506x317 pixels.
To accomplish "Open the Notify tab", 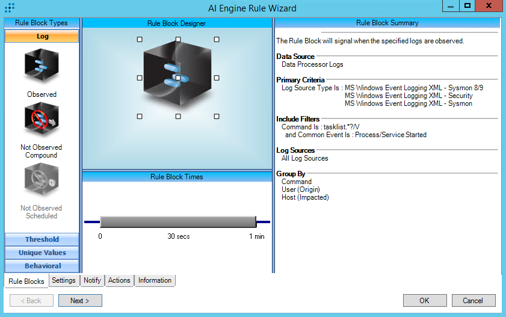I will point(92,280).
